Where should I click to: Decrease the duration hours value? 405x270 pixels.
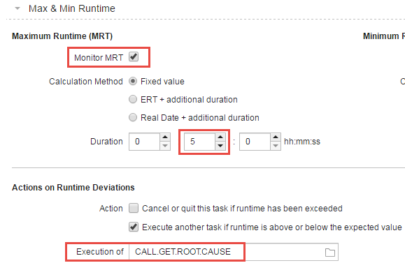click(165, 146)
